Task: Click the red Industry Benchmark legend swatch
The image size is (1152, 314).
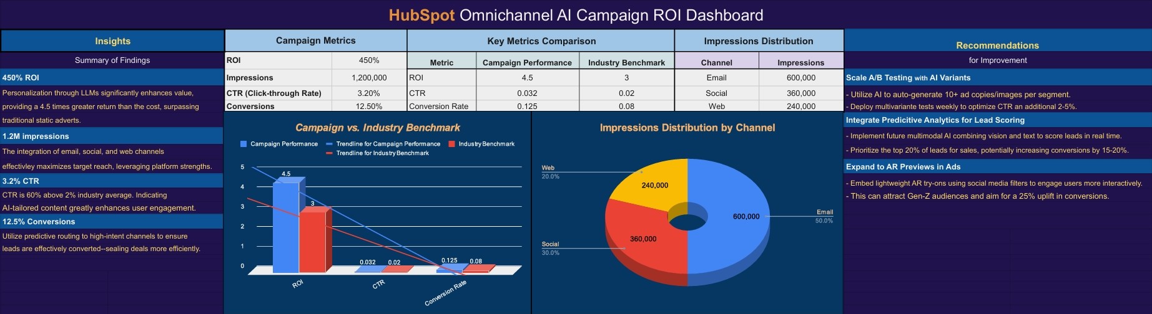Action: [451, 144]
